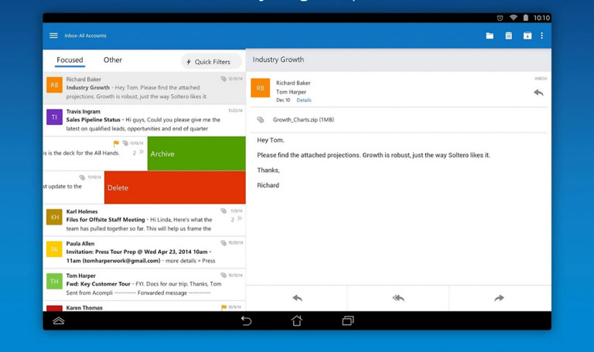Tap the red Delete swipe action
The width and height of the screenshot is (594, 352).
[175, 188]
